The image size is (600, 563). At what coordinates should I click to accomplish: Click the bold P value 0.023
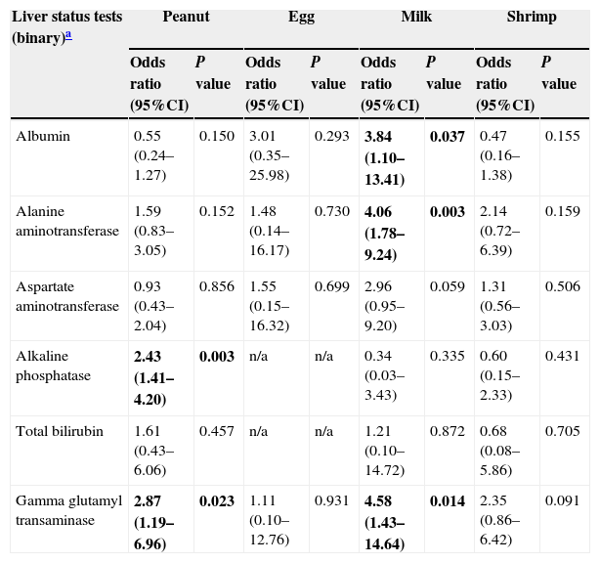click(216, 501)
